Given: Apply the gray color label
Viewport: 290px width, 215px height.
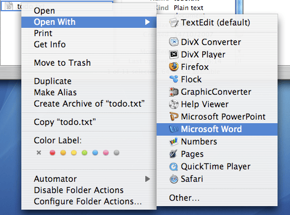Looking at the screenshot, I should point(116,153).
